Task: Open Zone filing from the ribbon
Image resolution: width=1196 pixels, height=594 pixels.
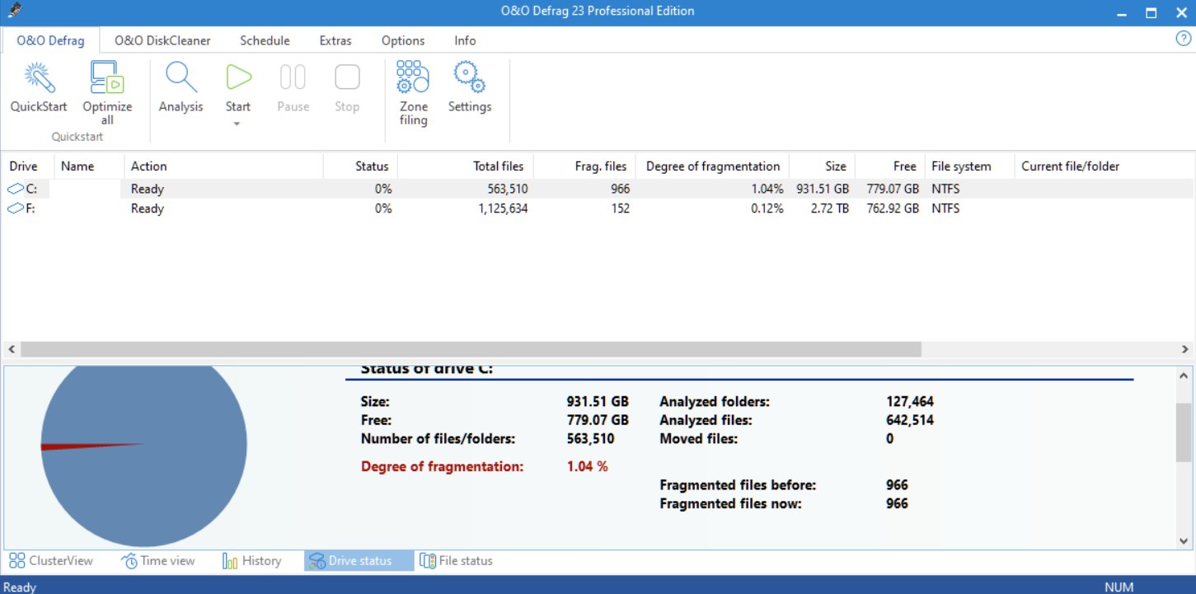Action: click(x=413, y=78)
